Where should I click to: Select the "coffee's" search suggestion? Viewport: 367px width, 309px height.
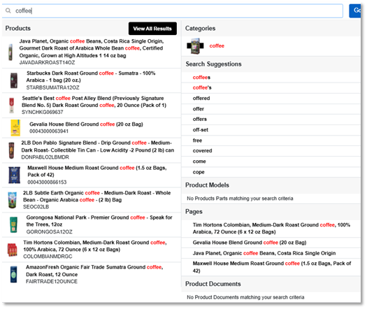click(x=202, y=87)
